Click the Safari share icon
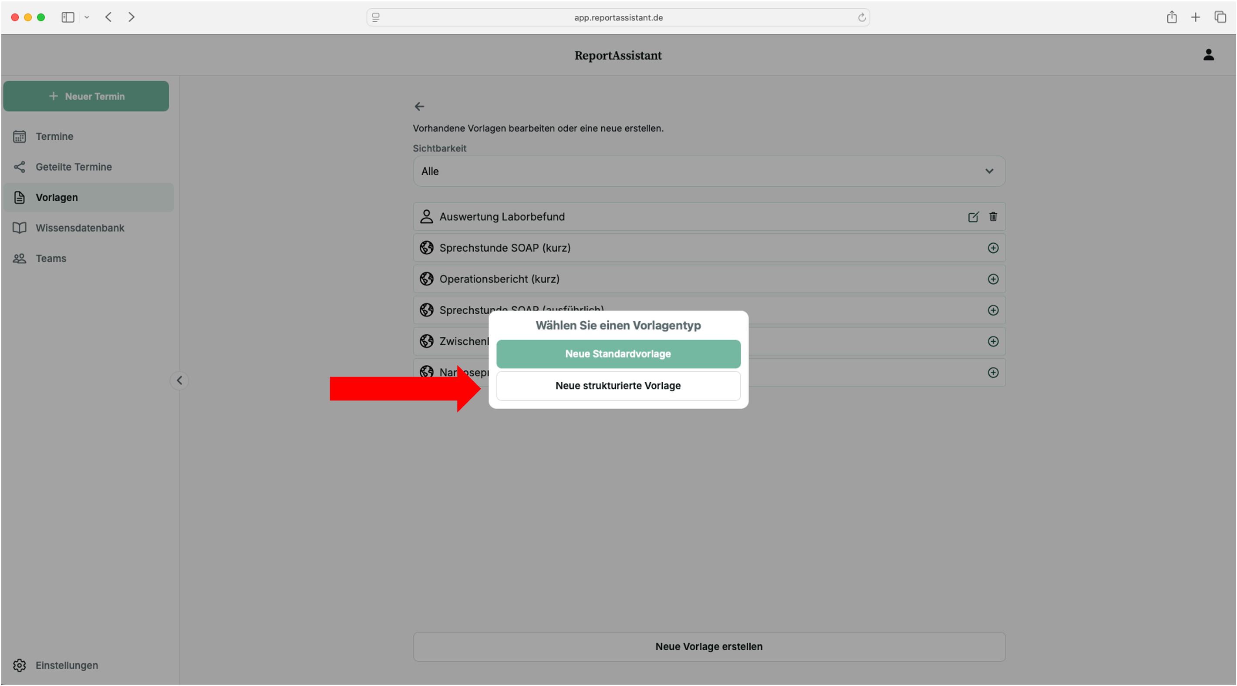The height and width of the screenshot is (686, 1237). [1172, 17]
